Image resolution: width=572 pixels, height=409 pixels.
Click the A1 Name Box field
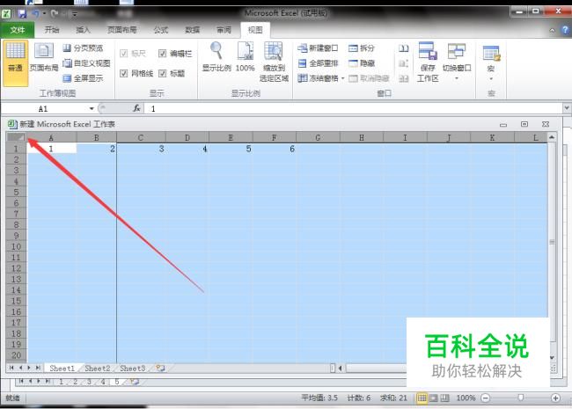click(x=46, y=109)
